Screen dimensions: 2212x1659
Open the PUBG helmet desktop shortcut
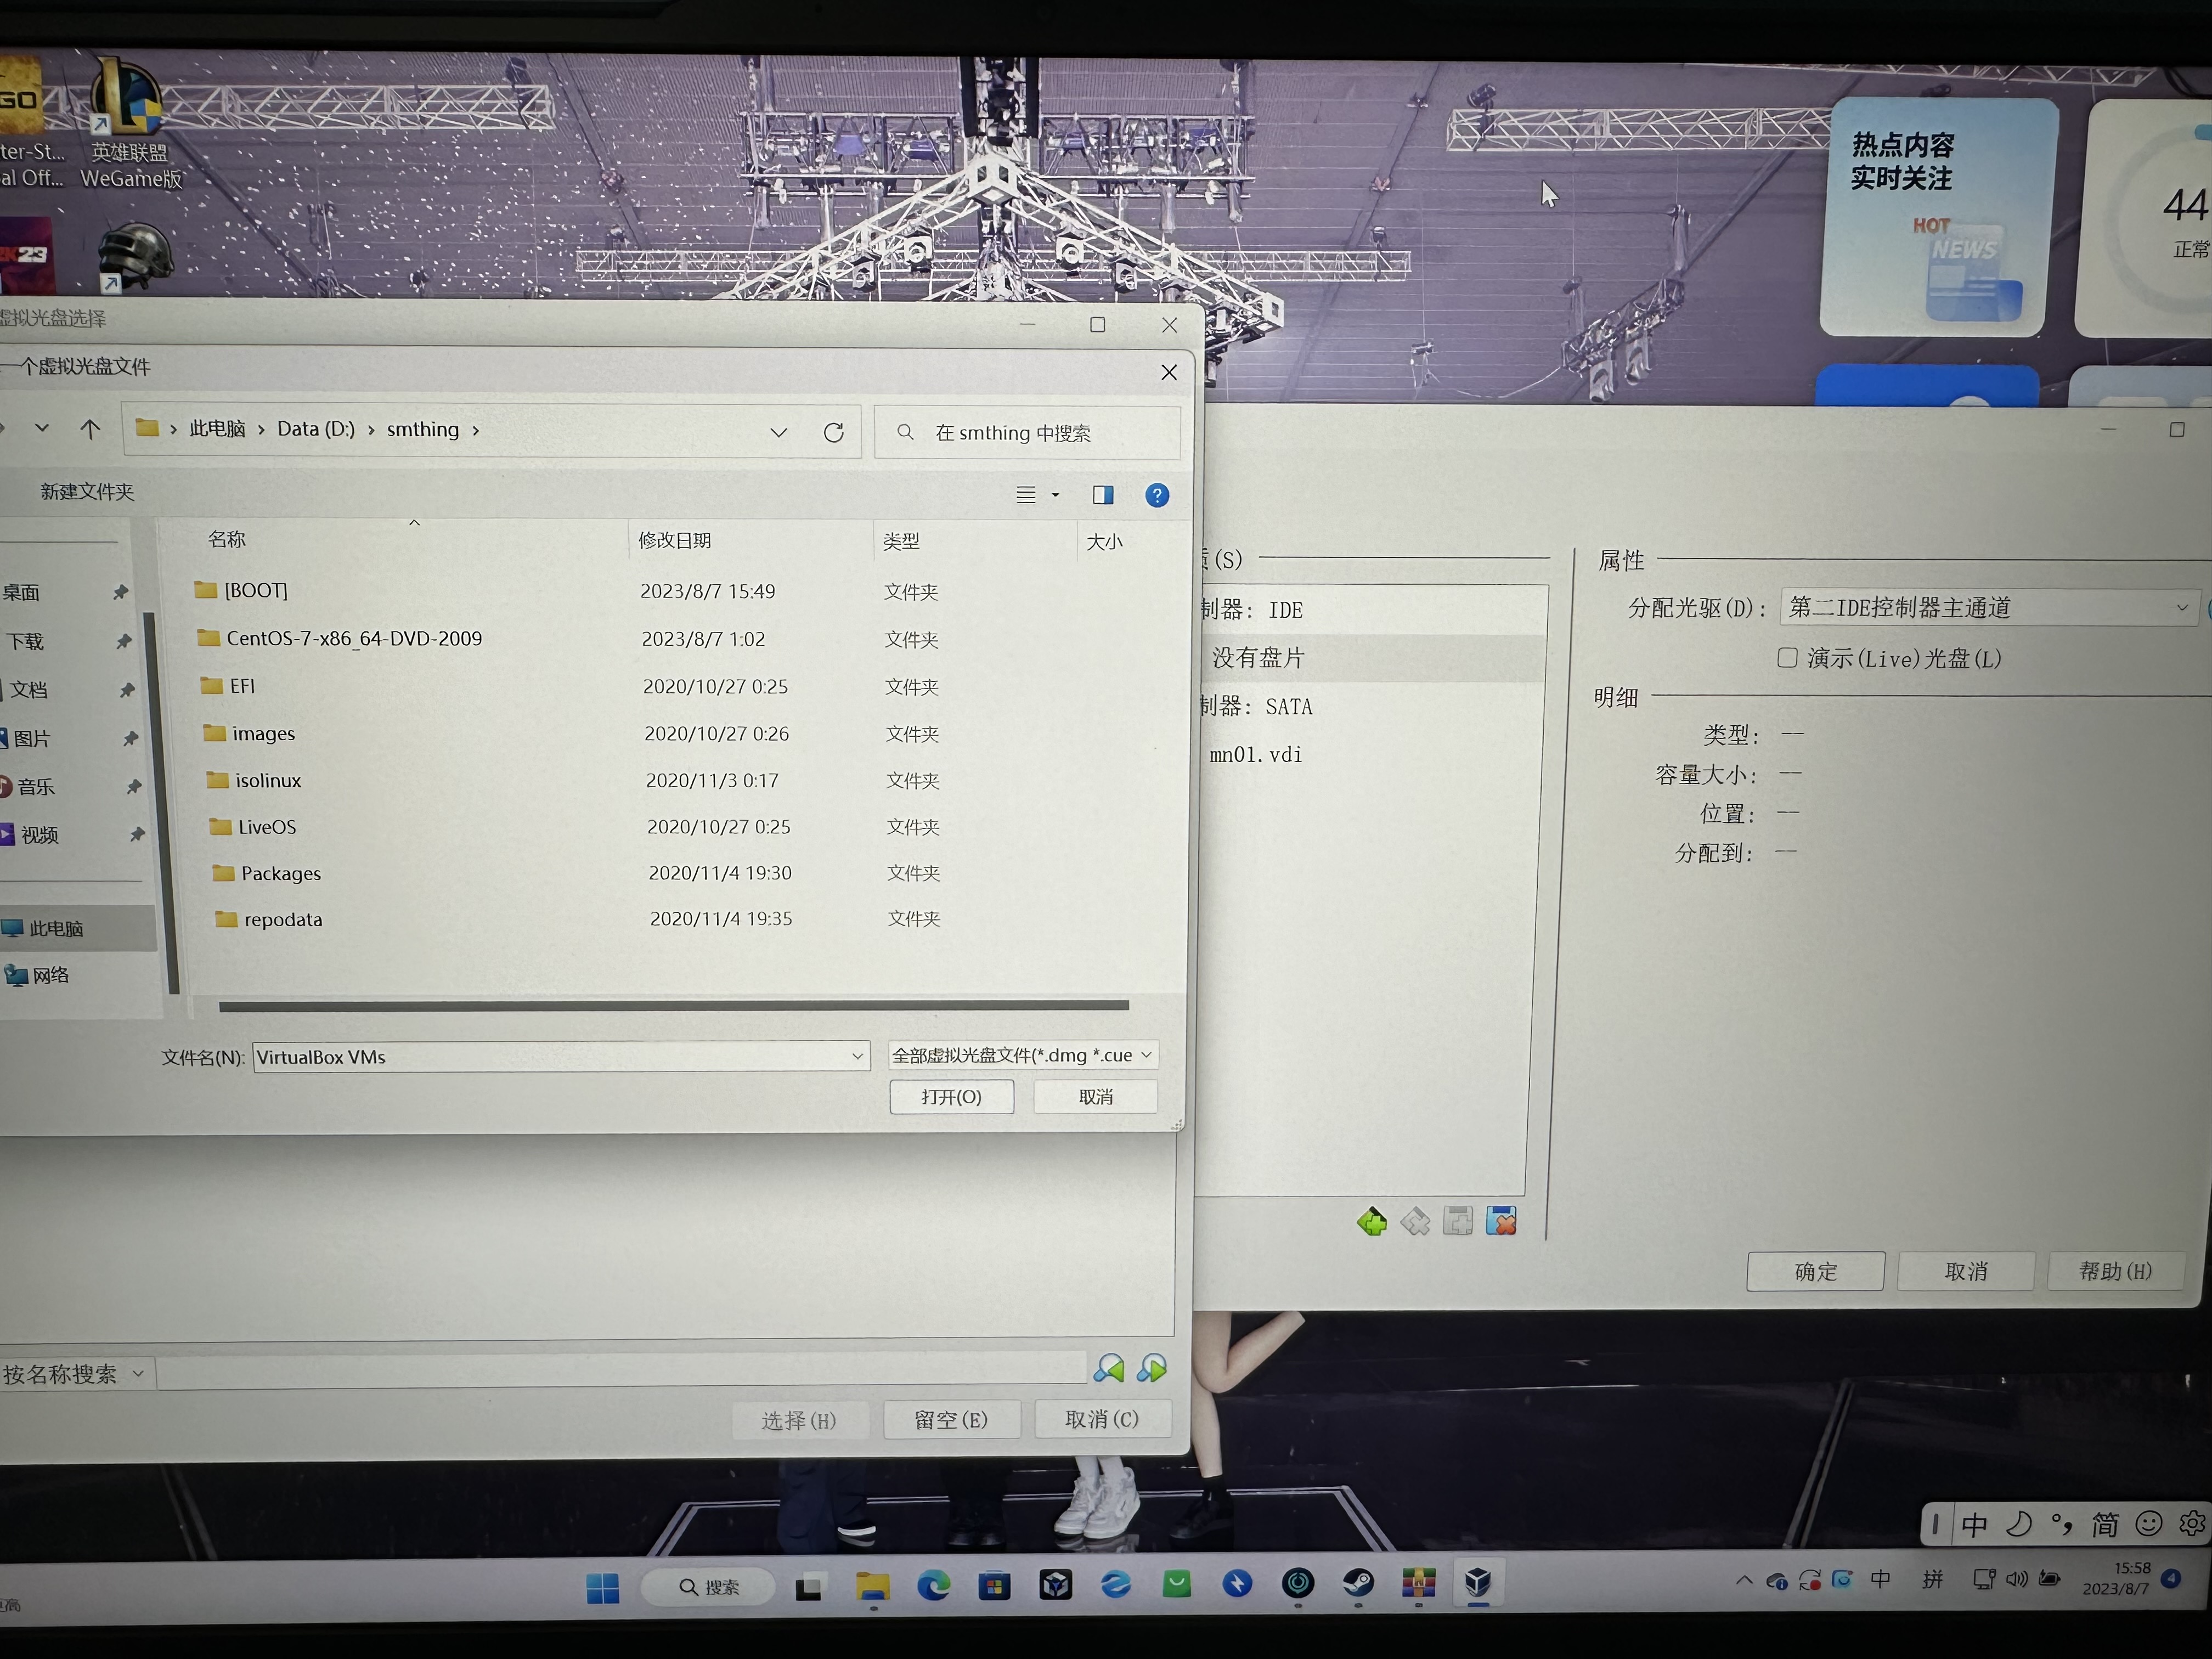(135, 258)
